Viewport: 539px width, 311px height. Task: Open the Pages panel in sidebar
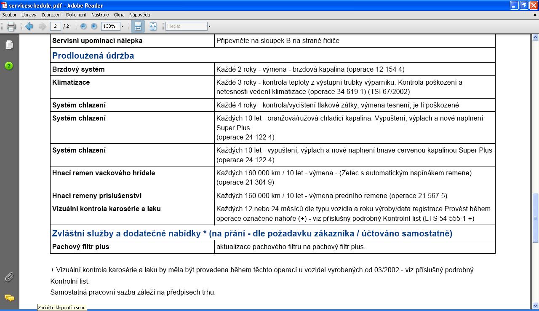[9, 45]
